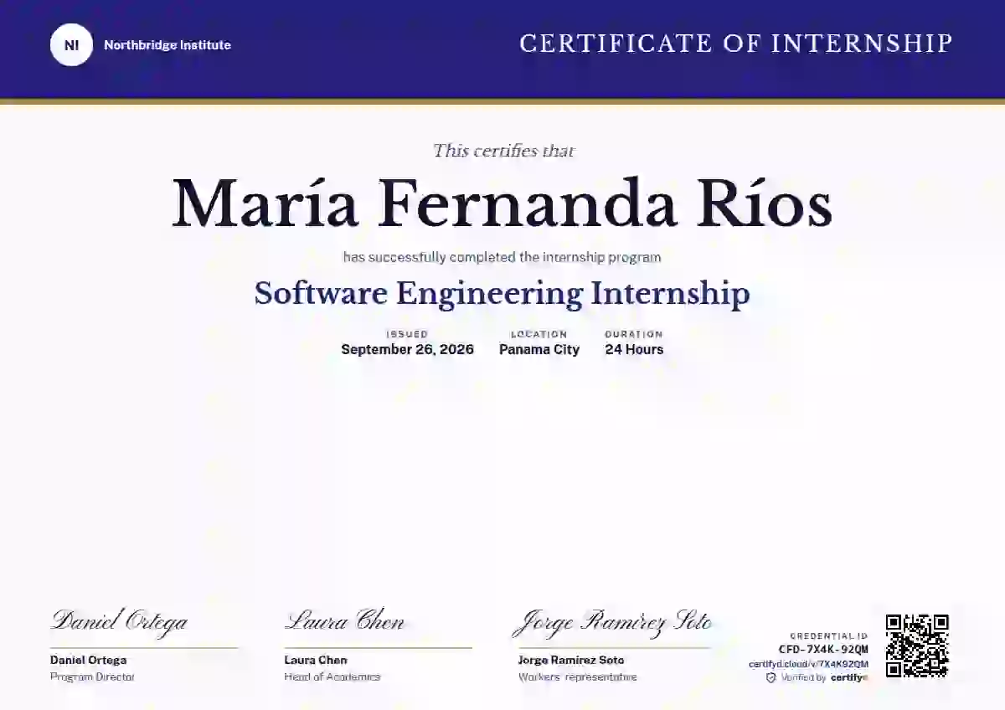Image resolution: width=1005 pixels, height=710 pixels.
Task: Click the 'Verified by certifyd' text
Action: (x=824, y=677)
